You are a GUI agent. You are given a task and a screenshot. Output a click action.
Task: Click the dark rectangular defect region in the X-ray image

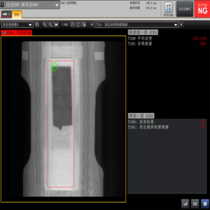point(62,97)
